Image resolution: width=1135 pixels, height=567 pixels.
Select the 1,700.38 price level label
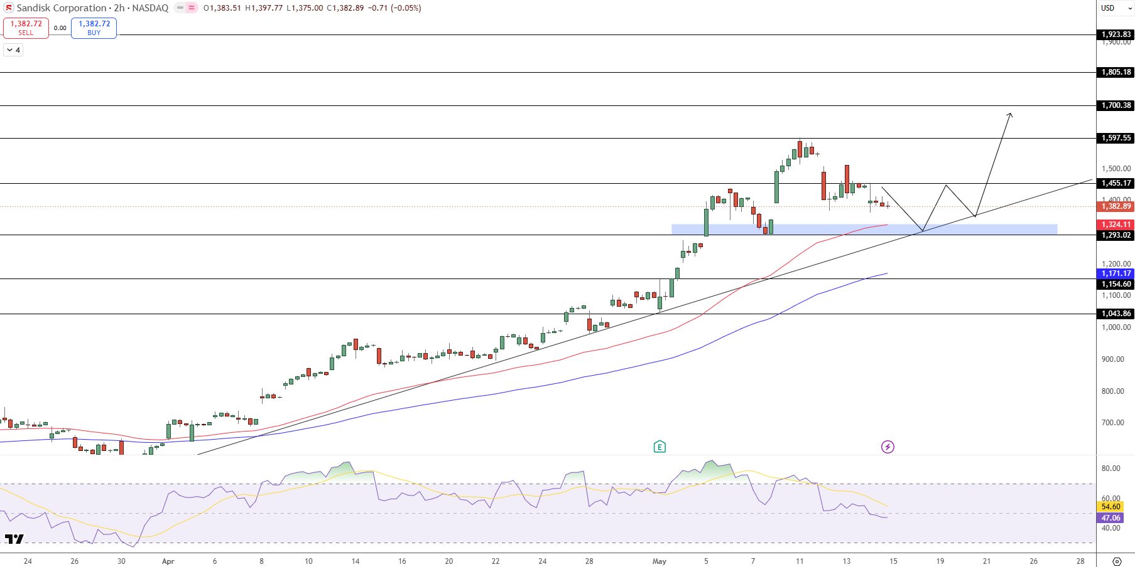tap(1116, 105)
